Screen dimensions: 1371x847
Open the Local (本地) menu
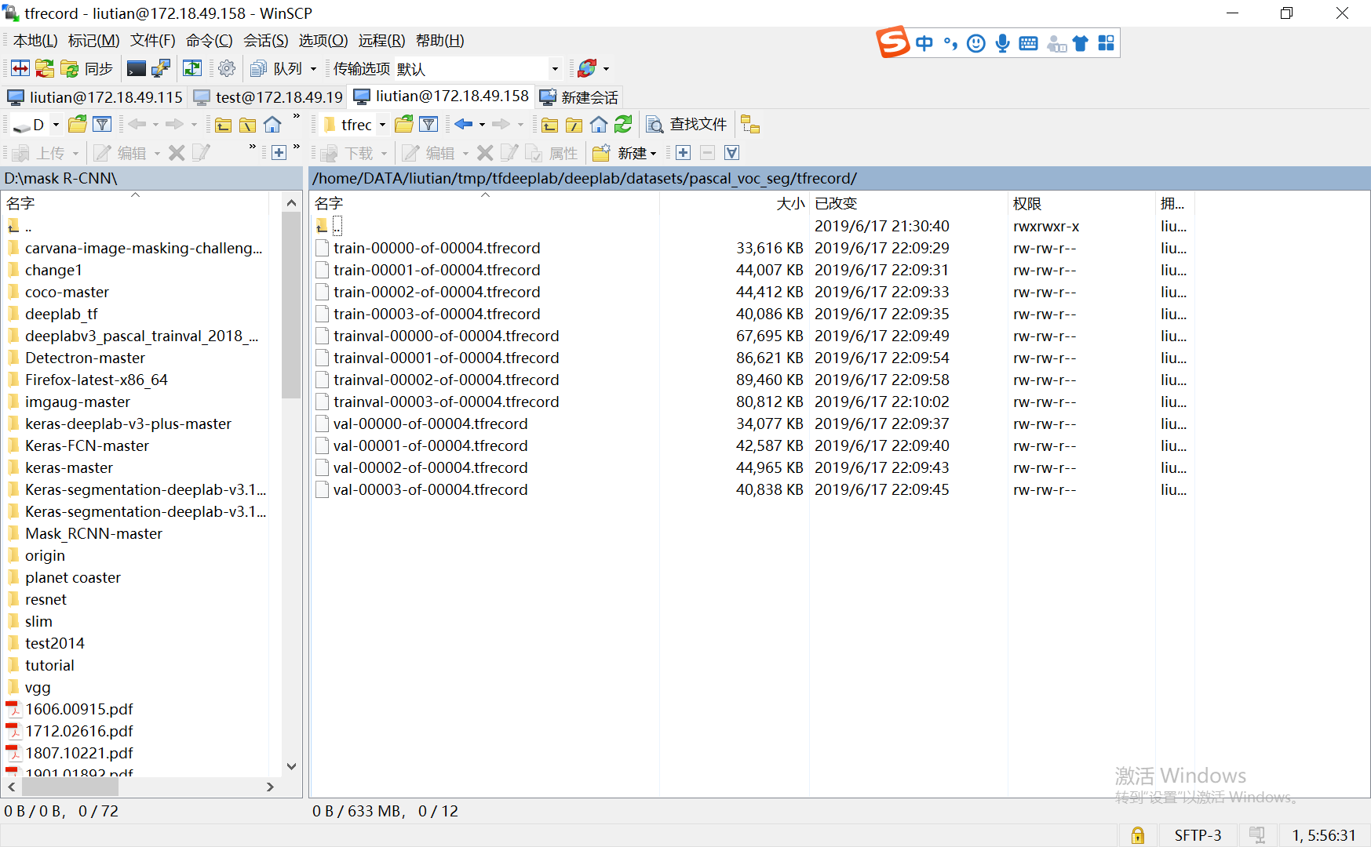35,41
